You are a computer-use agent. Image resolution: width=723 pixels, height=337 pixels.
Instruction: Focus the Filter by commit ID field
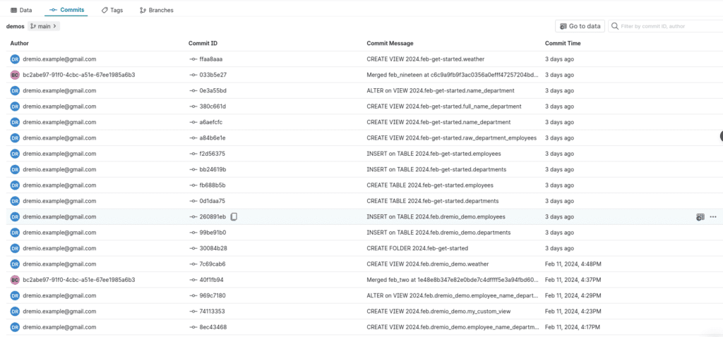(x=667, y=26)
